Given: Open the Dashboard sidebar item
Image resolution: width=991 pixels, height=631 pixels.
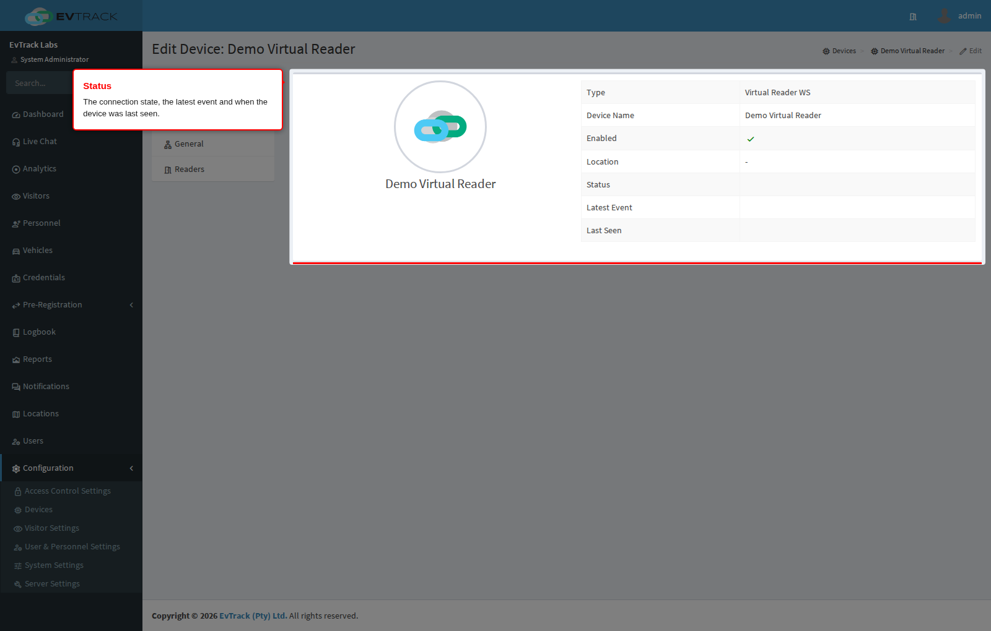Looking at the screenshot, I should coord(71,114).
